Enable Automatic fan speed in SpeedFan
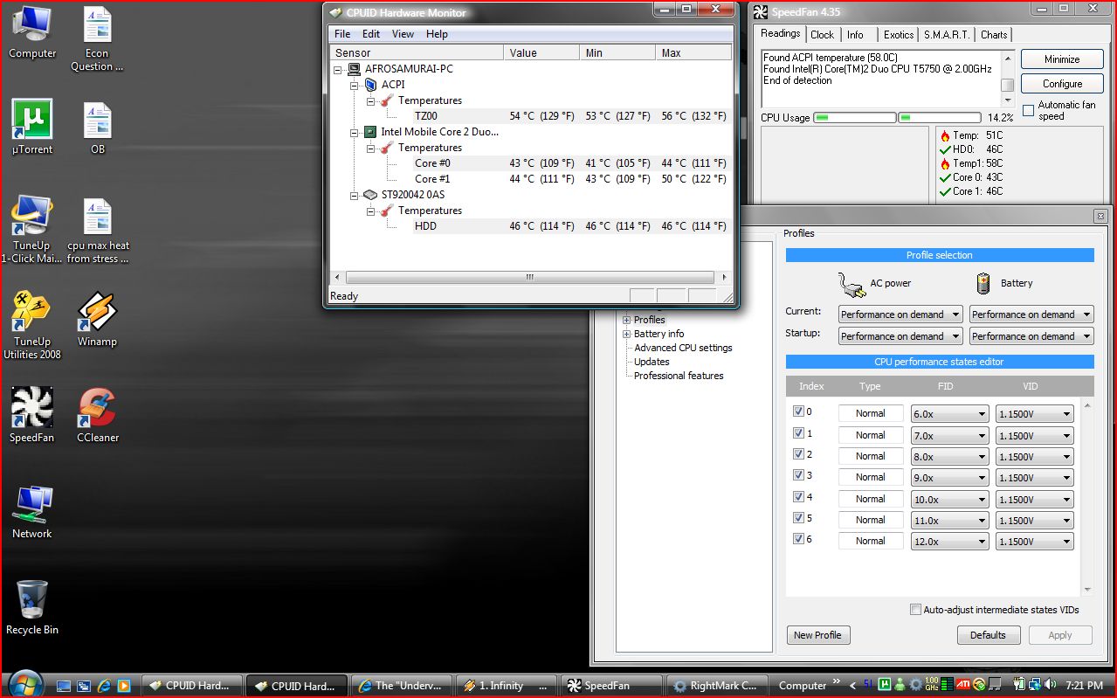This screenshot has height=698, width=1117. 1028,110
